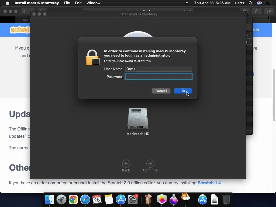
Task: Click the Safari back navigation arrow
Action: [24, 11]
